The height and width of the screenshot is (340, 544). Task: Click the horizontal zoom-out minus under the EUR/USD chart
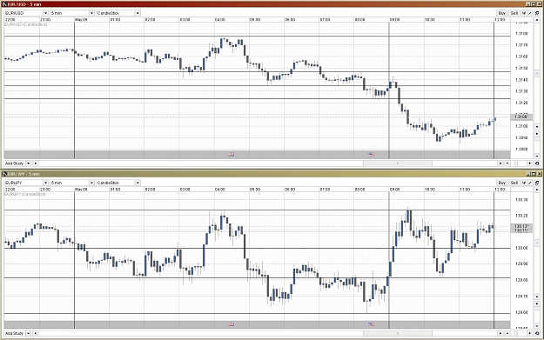coord(507,163)
